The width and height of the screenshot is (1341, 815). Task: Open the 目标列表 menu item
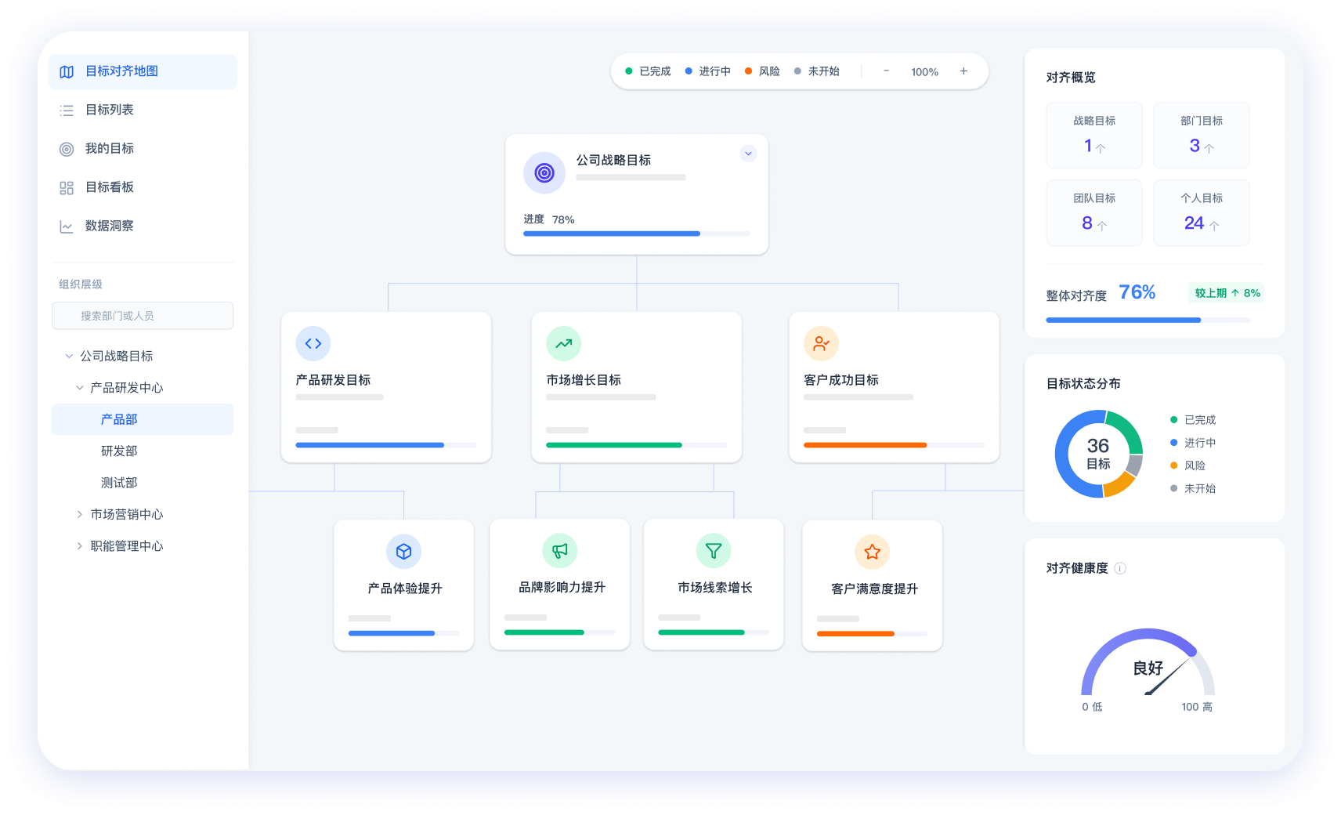click(x=143, y=110)
